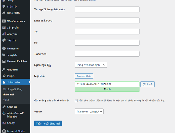Open the Ngôn ngữ language dropdown
The height and width of the screenshot is (133, 175).
[91, 65]
